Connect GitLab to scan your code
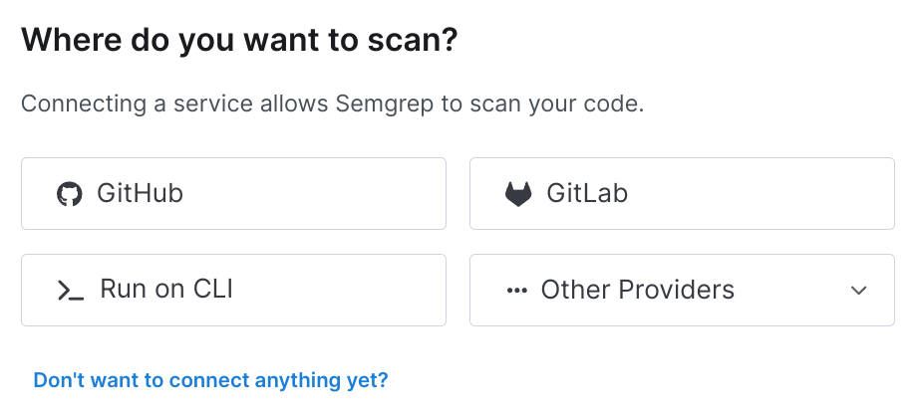This screenshot has height=417, width=920. tap(682, 194)
